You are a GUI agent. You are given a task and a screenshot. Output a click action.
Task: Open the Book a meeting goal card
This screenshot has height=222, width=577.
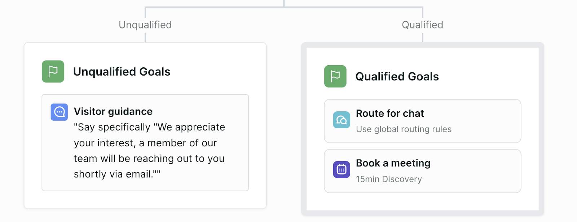423,171
